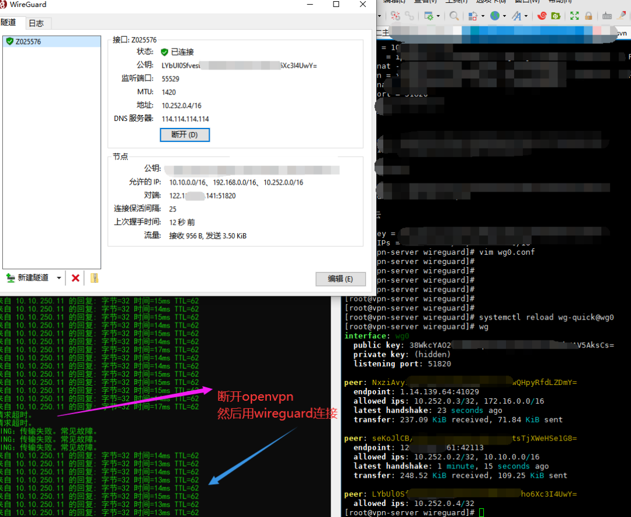This screenshot has height=517, width=631.
Task: Click the allowed IPs list starting with 10.10.0.0/16
Action: (236, 182)
